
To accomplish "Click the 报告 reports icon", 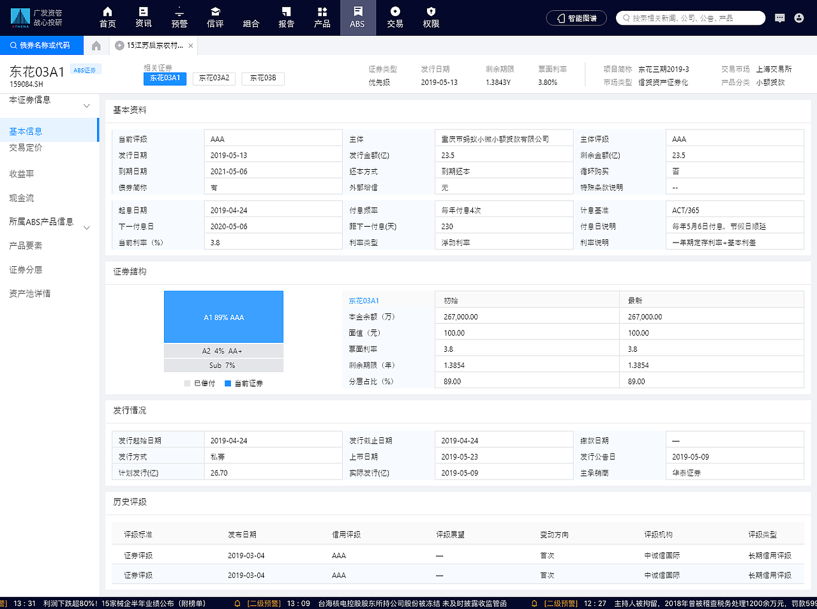I will coord(286,17).
